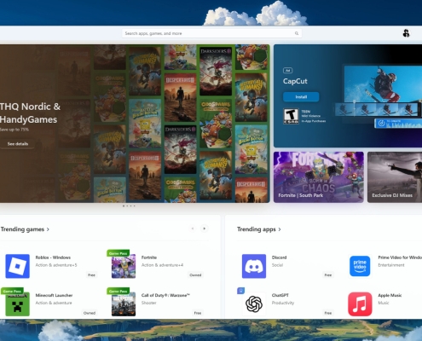This screenshot has width=422, height=341.
Task: Open the Exclusive DJ Mixes promo tile
Action: click(395, 177)
